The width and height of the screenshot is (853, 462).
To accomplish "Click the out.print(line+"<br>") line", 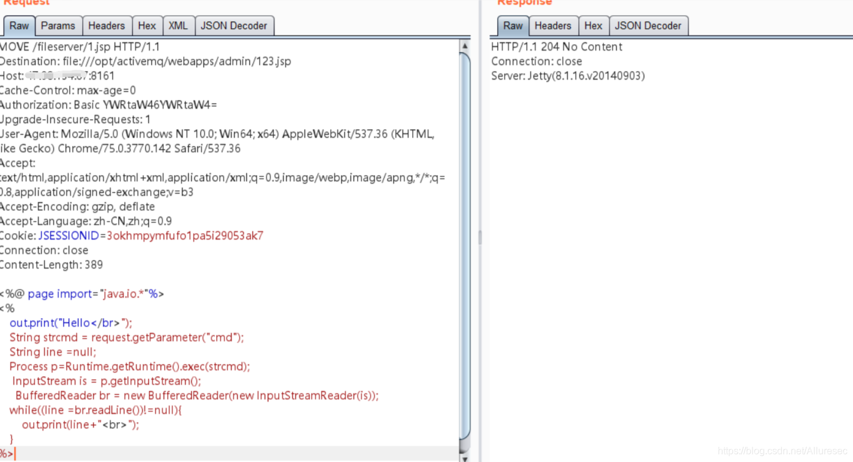I will [81, 425].
